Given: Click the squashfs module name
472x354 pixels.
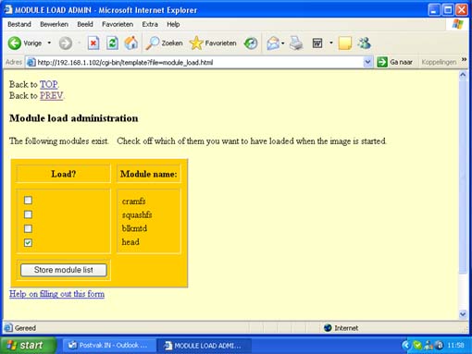Looking at the screenshot, I should pos(137,214).
